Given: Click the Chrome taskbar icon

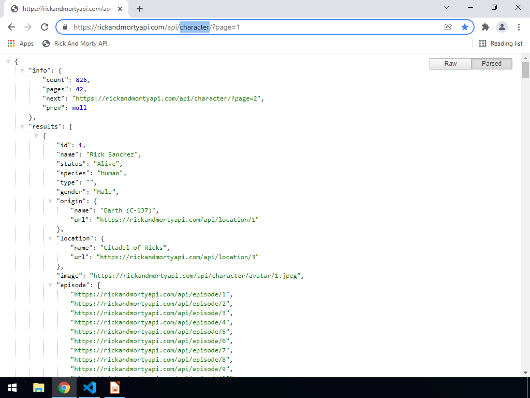Looking at the screenshot, I should (x=64, y=388).
